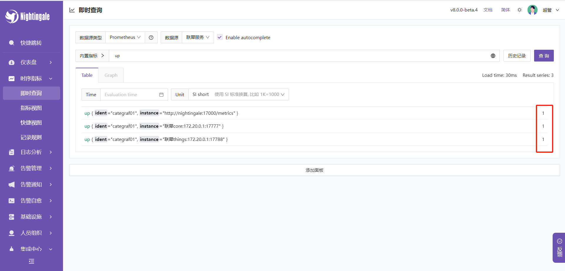Open the 历史记录 history button
565x271 pixels.
pyautogui.click(x=517, y=56)
